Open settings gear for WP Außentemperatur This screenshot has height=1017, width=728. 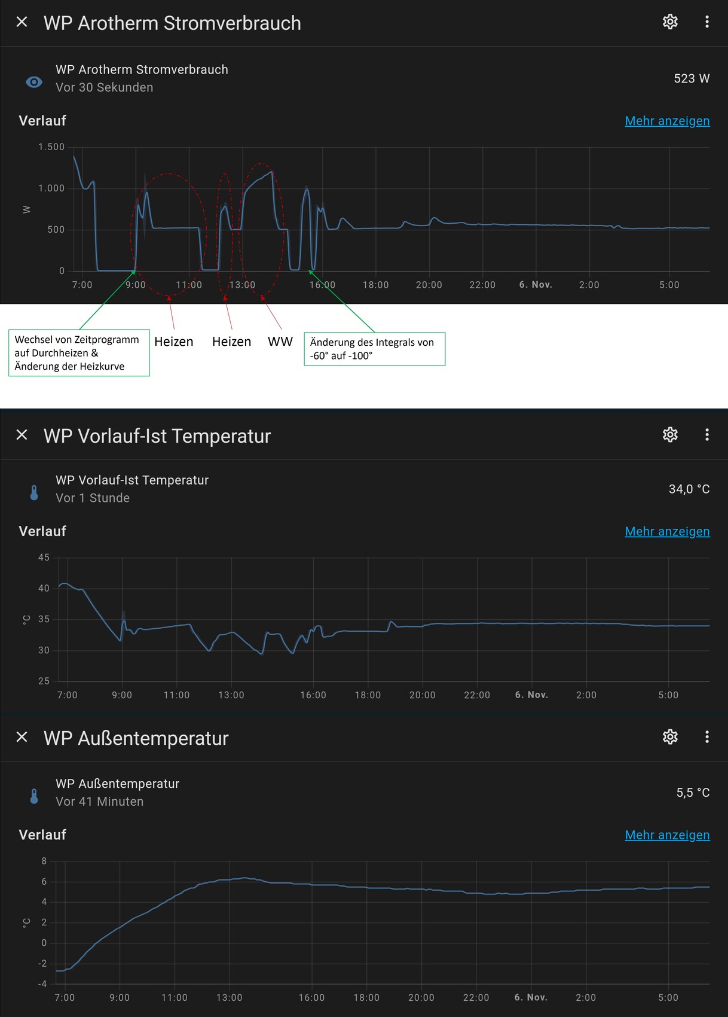pos(670,737)
